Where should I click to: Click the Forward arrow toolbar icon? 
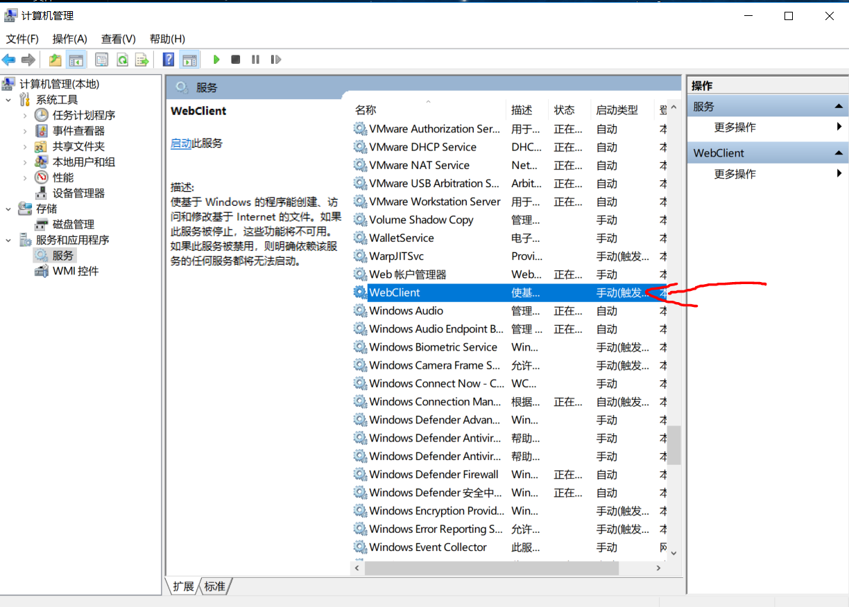28,60
